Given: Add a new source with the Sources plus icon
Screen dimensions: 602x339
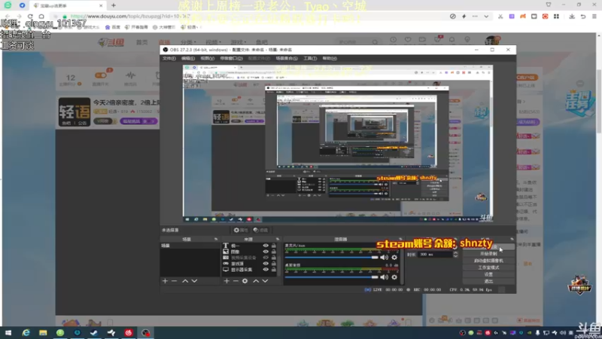Looking at the screenshot, I should point(227,281).
